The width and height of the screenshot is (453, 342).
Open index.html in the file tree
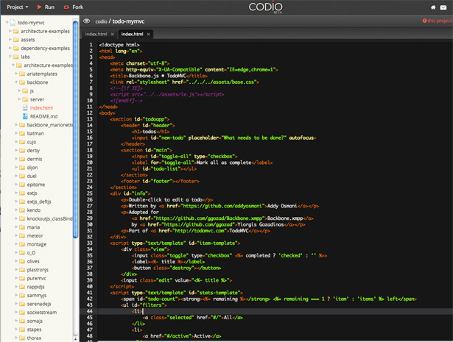pyautogui.click(x=41, y=108)
